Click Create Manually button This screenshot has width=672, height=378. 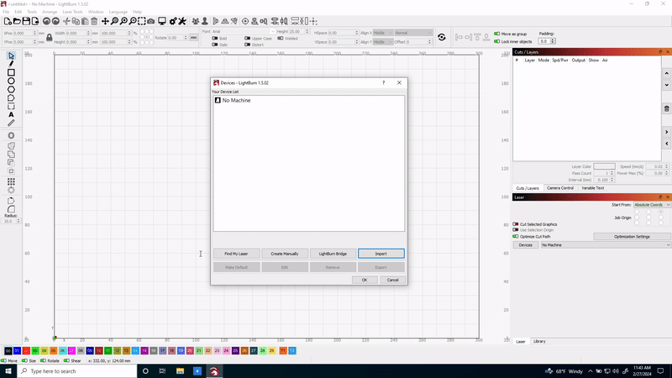click(x=285, y=254)
